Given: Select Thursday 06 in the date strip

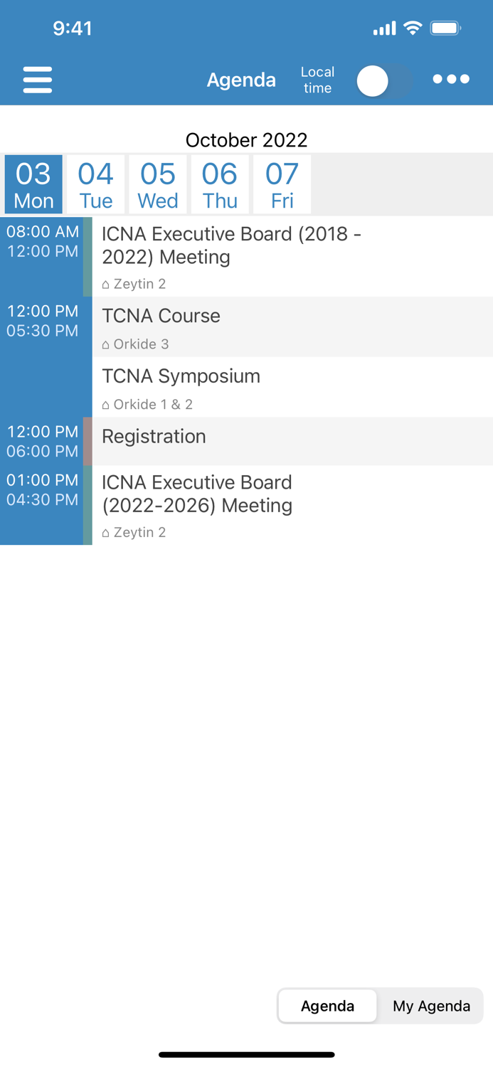Looking at the screenshot, I should pos(219,184).
